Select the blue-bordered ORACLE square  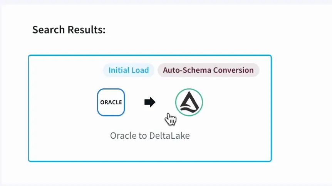click(111, 102)
